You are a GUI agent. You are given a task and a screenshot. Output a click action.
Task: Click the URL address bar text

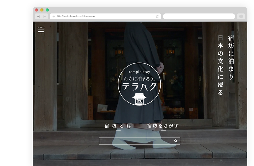point(76,16)
